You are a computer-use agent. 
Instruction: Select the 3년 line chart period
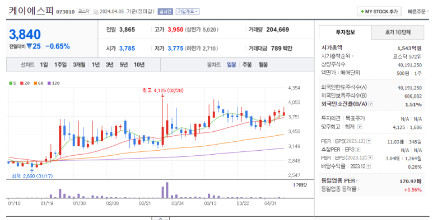tap(110, 65)
